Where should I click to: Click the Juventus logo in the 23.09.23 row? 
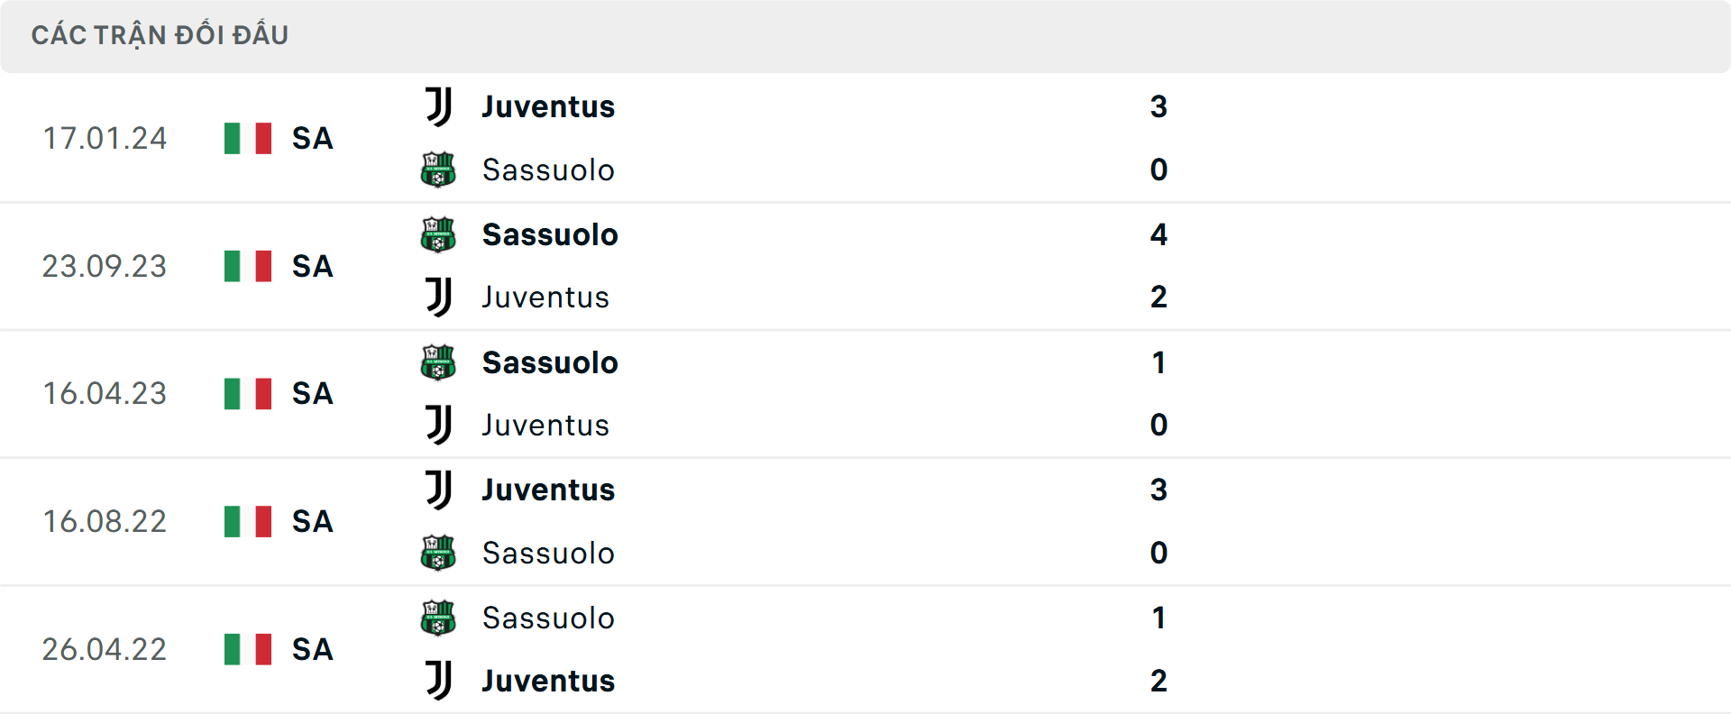pyautogui.click(x=439, y=297)
